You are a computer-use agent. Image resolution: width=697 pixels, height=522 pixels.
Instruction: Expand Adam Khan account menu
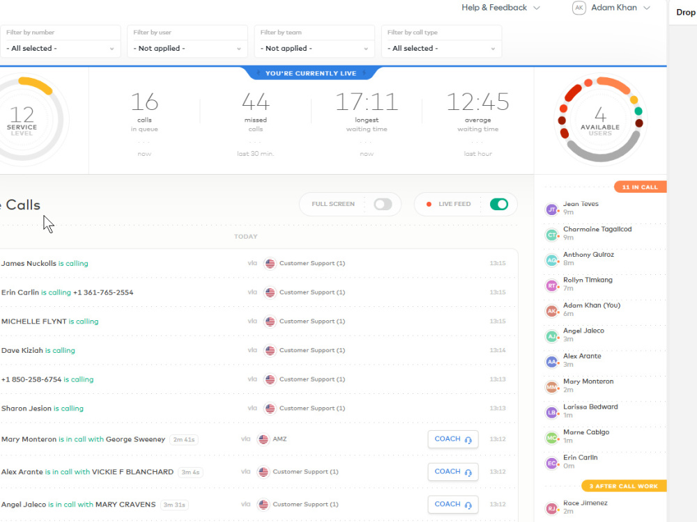[x=620, y=8]
